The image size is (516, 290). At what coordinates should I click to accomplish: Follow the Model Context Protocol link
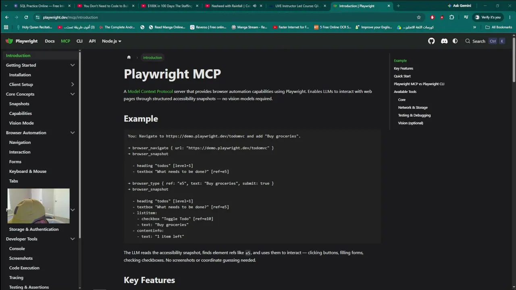(x=150, y=91)
